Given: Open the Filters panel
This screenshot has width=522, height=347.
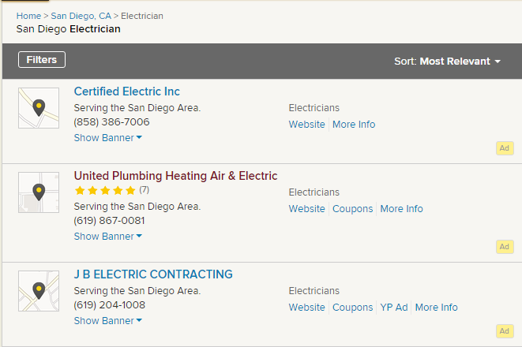Looking at the screenshot, I should click(42, 60).
